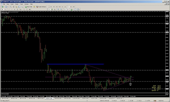Image resolution: width=170 pixels, height=102 pixels.
Task: Zoom out the chart with magnifier minus
Action: pyautogui.click(x=61, y=9)
